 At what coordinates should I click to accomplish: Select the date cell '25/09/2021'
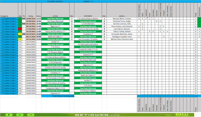tap(31, 21)
